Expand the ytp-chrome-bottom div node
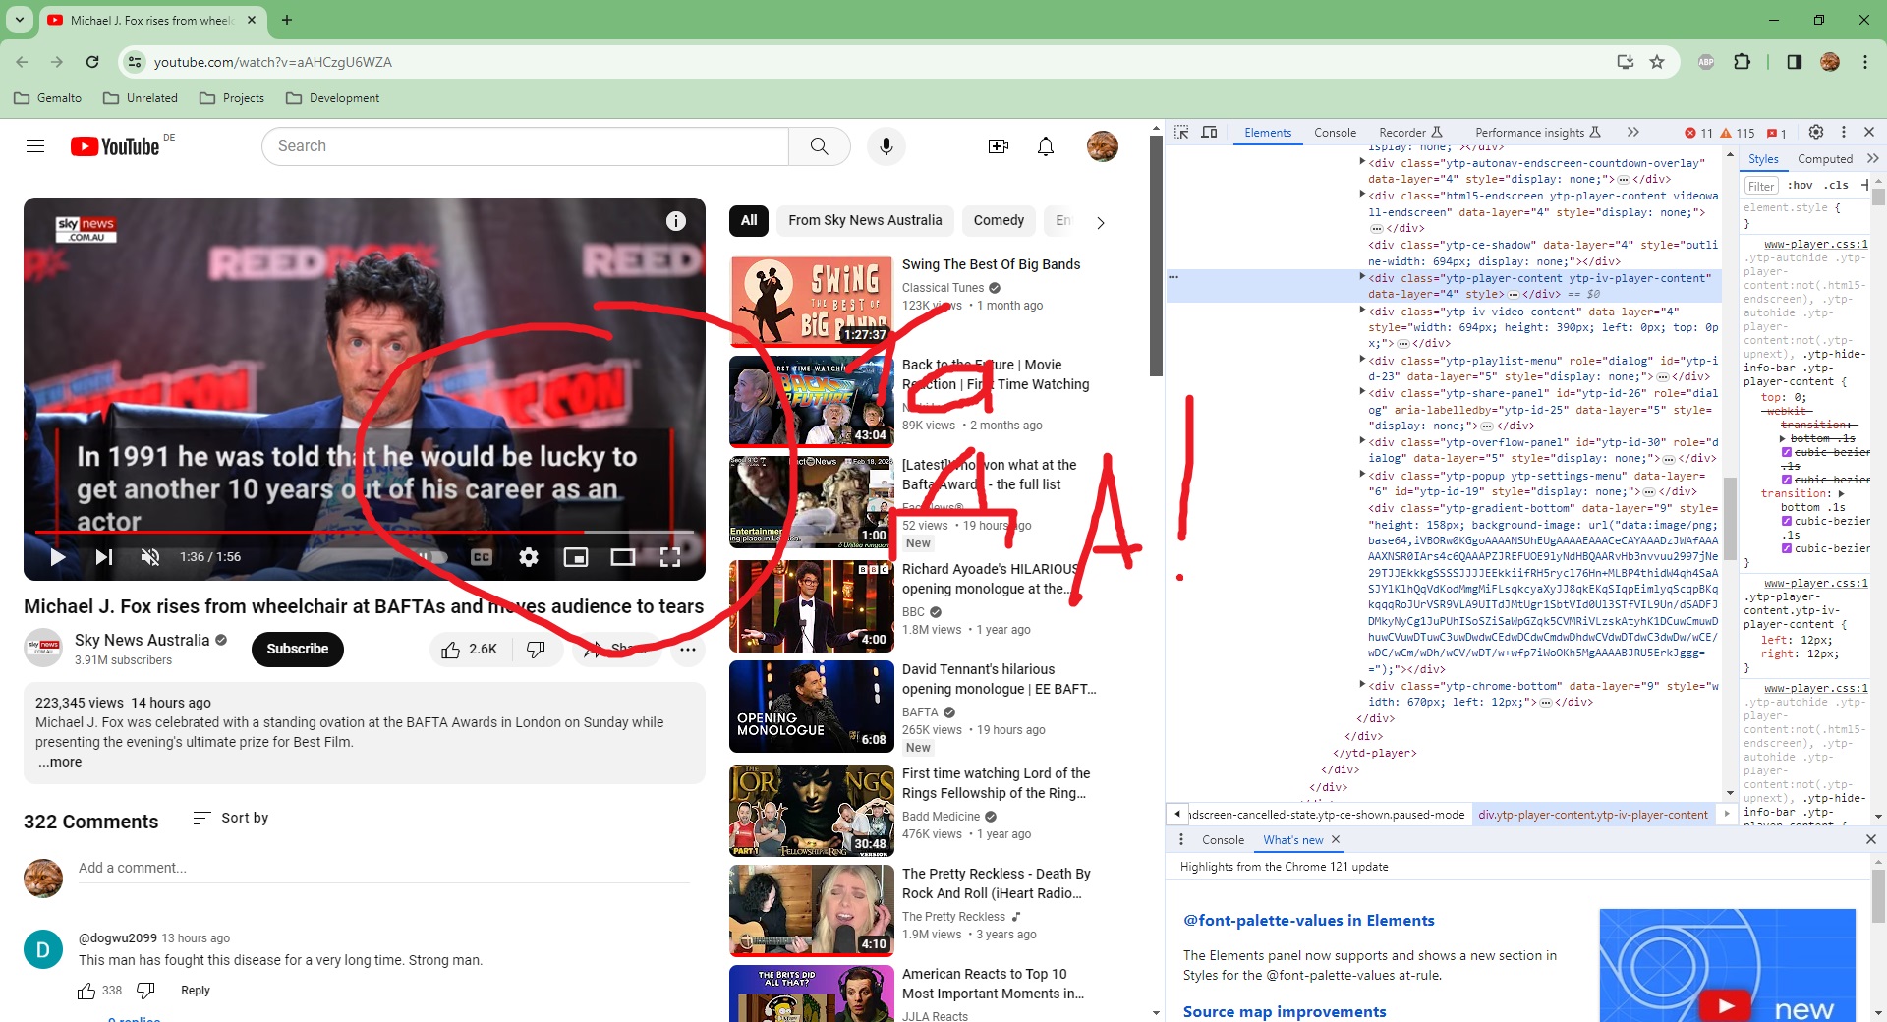 coord(1362,686)
